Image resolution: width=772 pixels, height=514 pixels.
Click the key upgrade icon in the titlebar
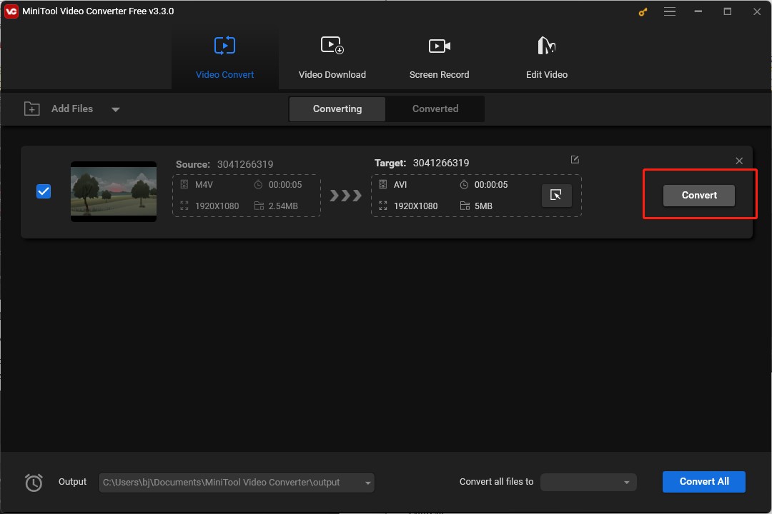[x=642, y=11]
